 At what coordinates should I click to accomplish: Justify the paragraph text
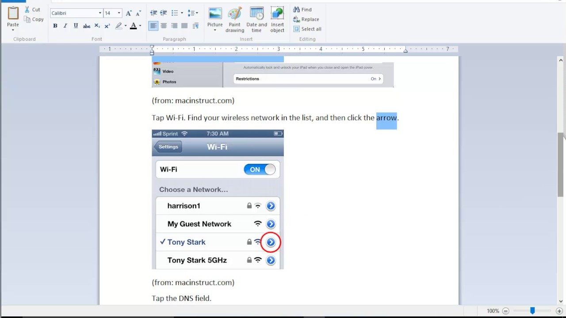tap(185, 26)
